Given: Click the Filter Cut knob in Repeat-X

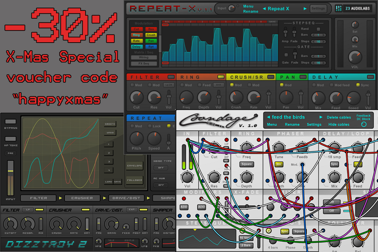Looking at the screenshot, I should tap(136, 97).
